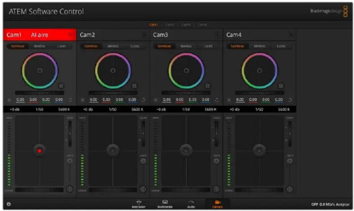Click the Cam3 master wheel slider strip
The height and width of the screenshot is (211, 354).
[186, 93]
